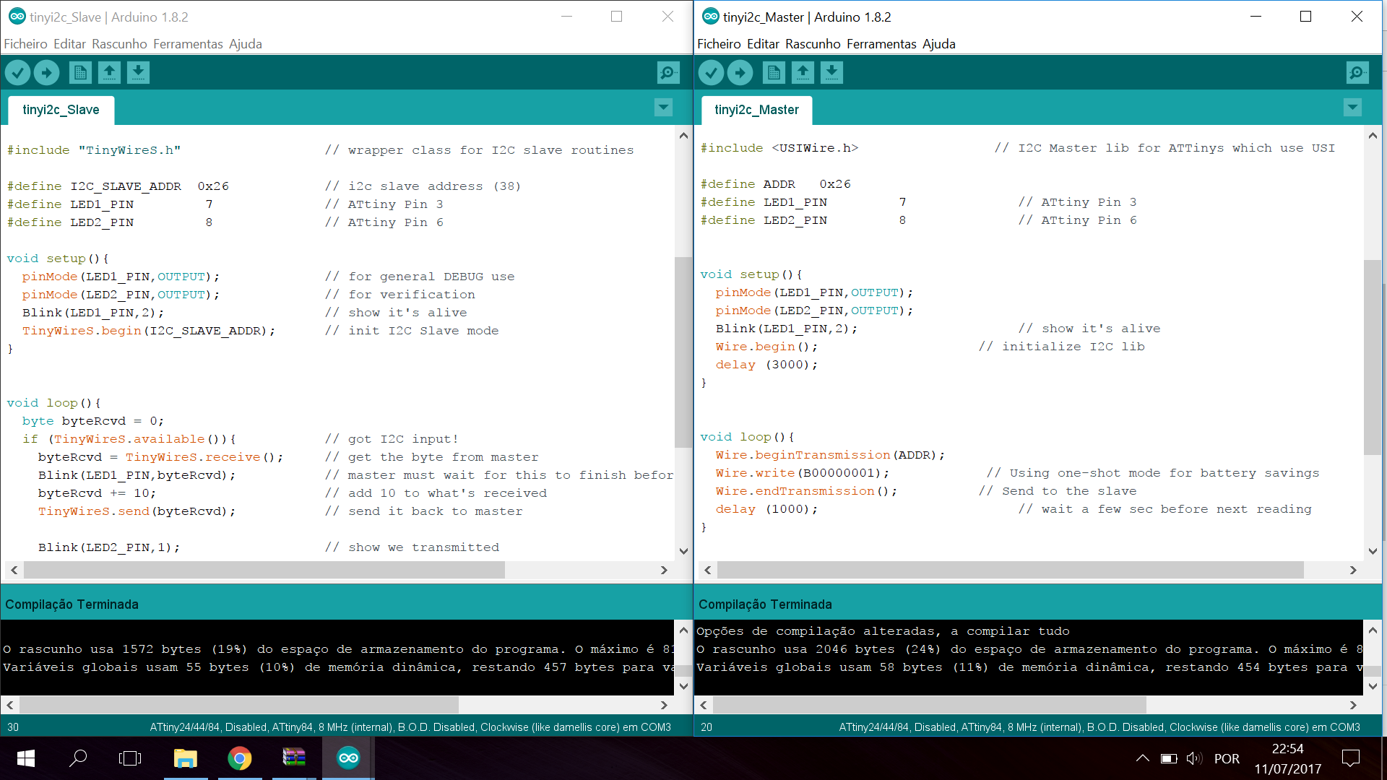Open Rascunho menu in Master window

point(813,44)
